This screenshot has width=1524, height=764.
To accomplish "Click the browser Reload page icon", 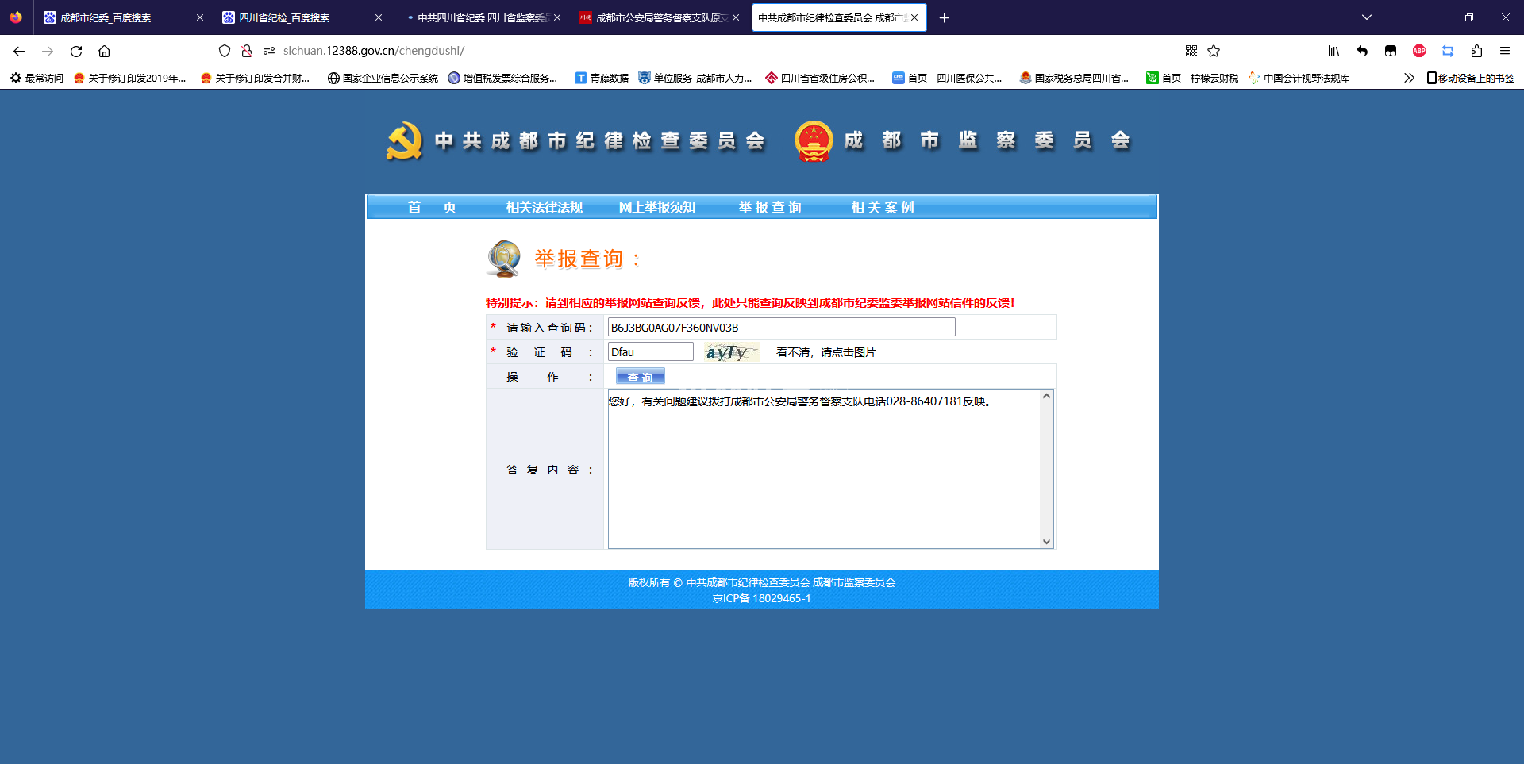I will (76, 51).
